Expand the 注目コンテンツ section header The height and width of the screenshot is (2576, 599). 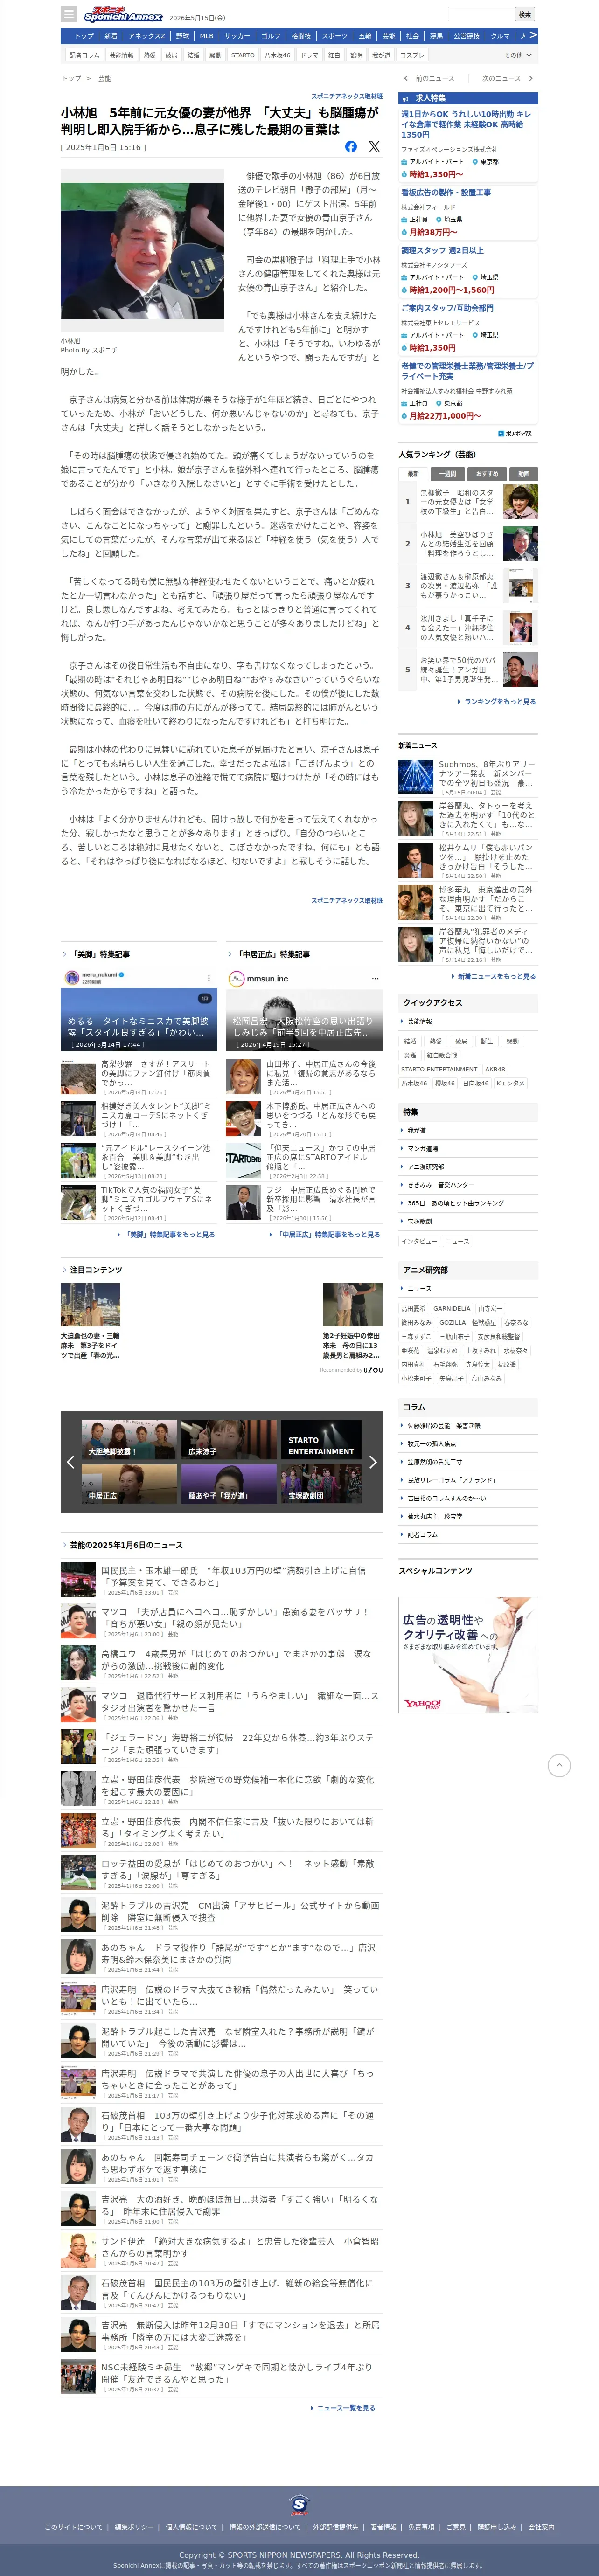(92, 1270)
